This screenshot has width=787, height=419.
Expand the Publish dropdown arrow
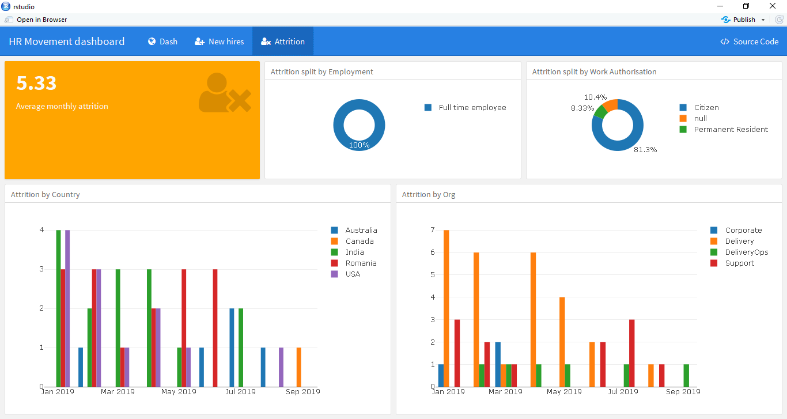point(763,20)
